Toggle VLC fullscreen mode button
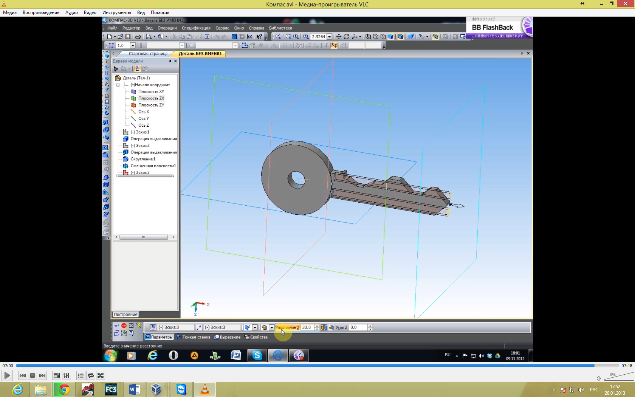This screenshot has width=635, height=397. (x=56, y=375)
